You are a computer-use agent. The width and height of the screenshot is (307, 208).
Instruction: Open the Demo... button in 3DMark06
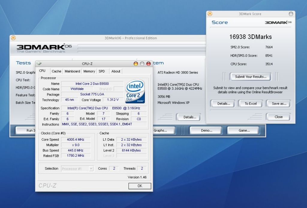(206, 130)
